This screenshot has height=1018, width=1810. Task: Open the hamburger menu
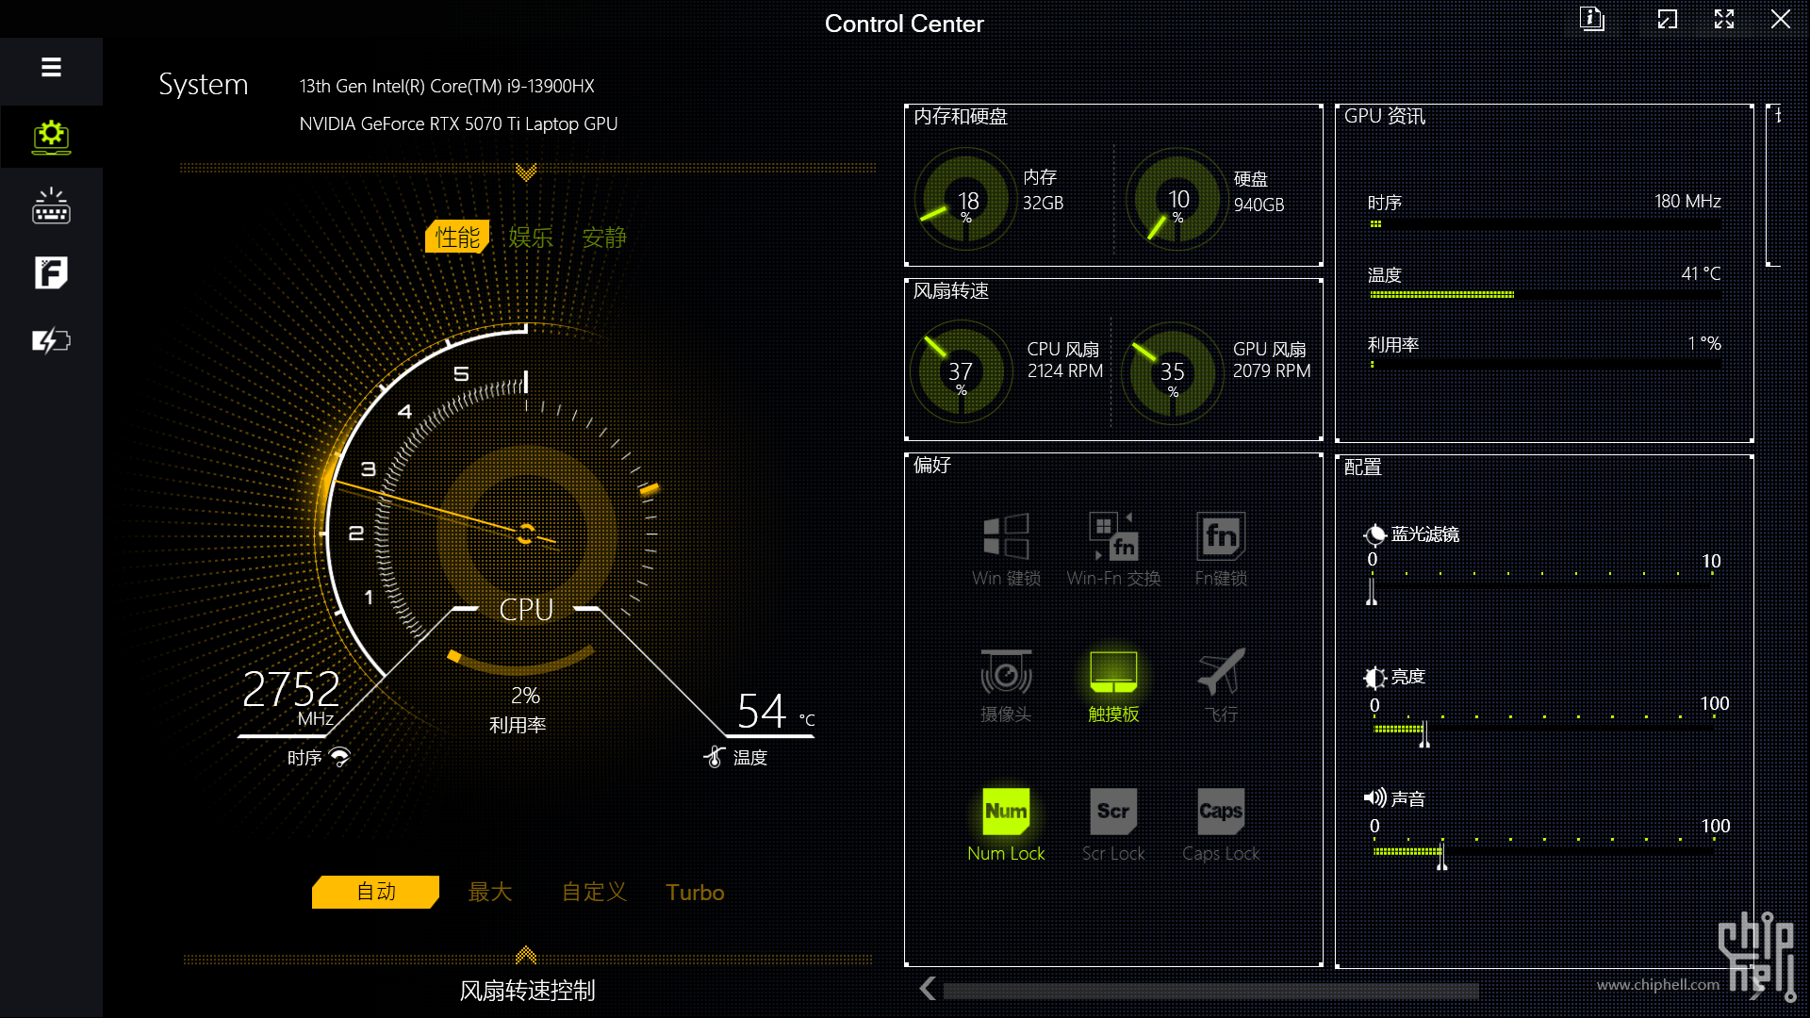(x=51, y=68)
